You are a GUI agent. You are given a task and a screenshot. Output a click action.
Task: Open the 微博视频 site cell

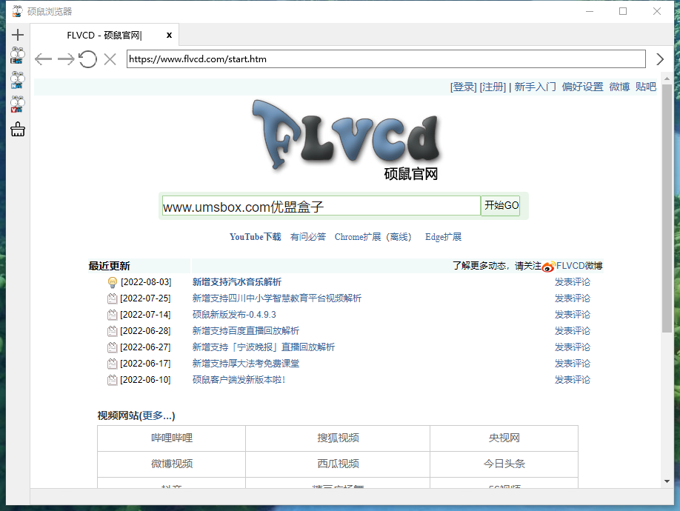coord(172,464)
